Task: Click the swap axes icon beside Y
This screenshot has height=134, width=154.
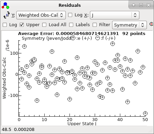Action: pos(6,15)
